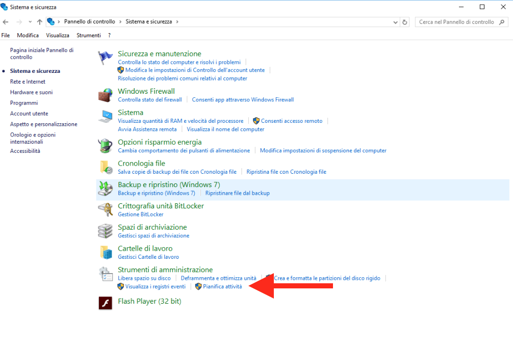
Task: Click Gestisci spazi di archiviazione link
Action: tap(153, 236)
